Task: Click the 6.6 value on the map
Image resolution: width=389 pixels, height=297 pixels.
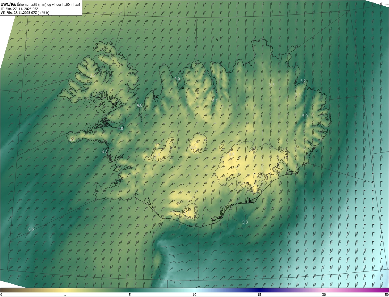Action: 31,229
